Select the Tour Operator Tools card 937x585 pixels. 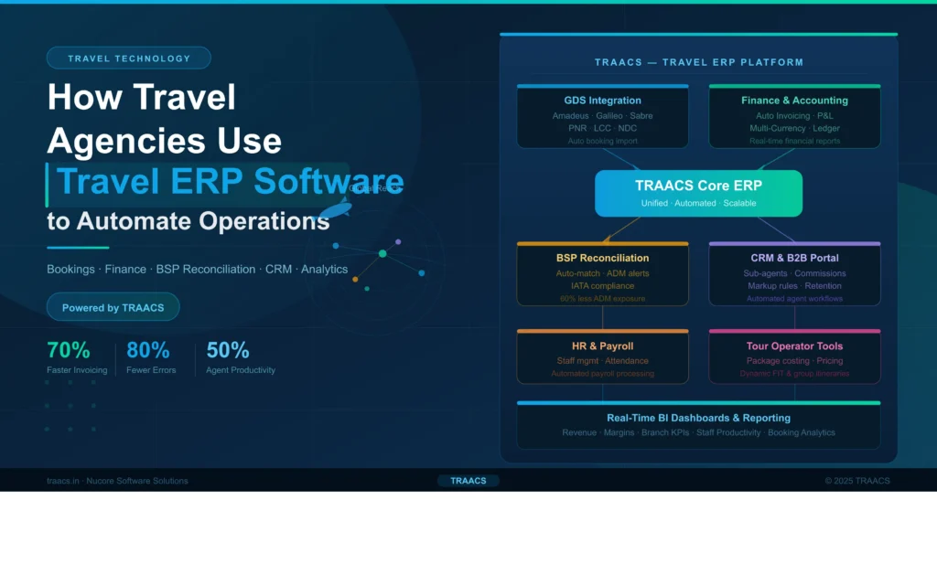coord(794,356)
